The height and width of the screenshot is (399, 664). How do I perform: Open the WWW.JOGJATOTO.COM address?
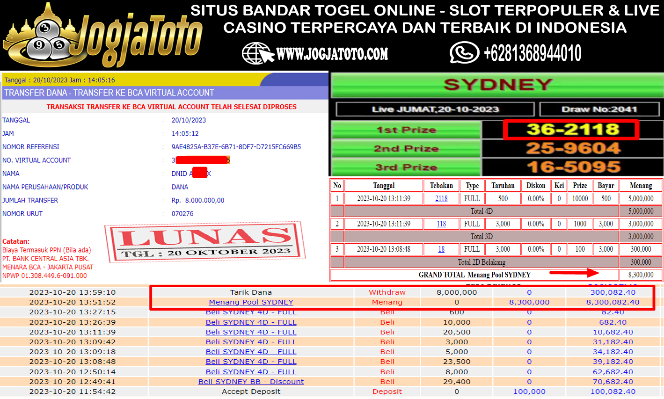pyautogui.click(x=332, y=54)
